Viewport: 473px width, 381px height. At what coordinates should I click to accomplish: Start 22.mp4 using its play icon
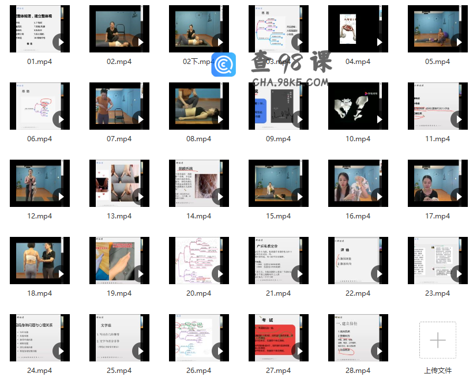point(379,274)
